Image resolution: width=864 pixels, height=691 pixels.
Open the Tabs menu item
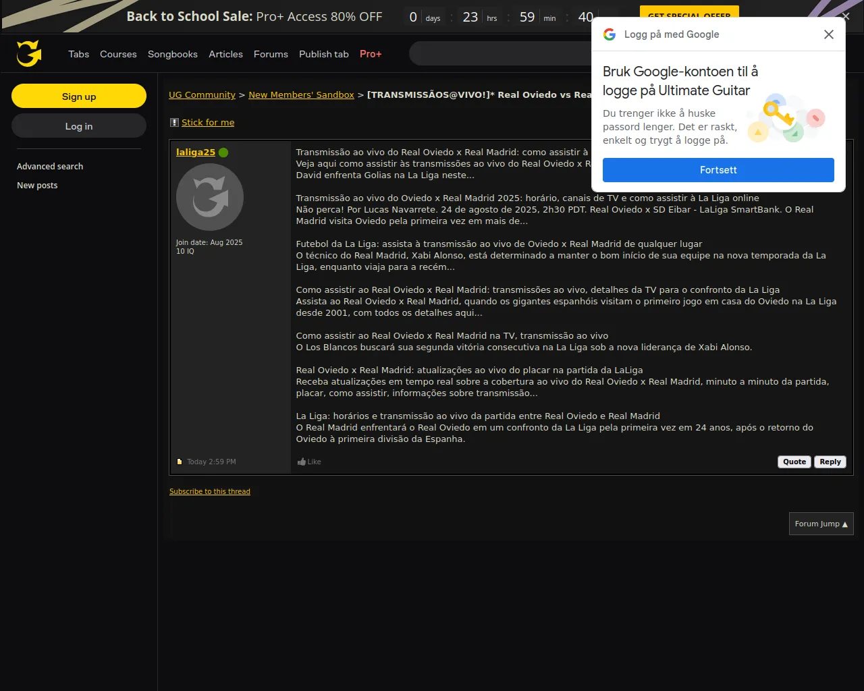[x=79, y=54]
